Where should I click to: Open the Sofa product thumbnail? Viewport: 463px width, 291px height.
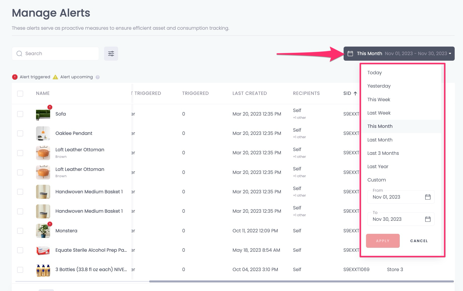(43, 114)
